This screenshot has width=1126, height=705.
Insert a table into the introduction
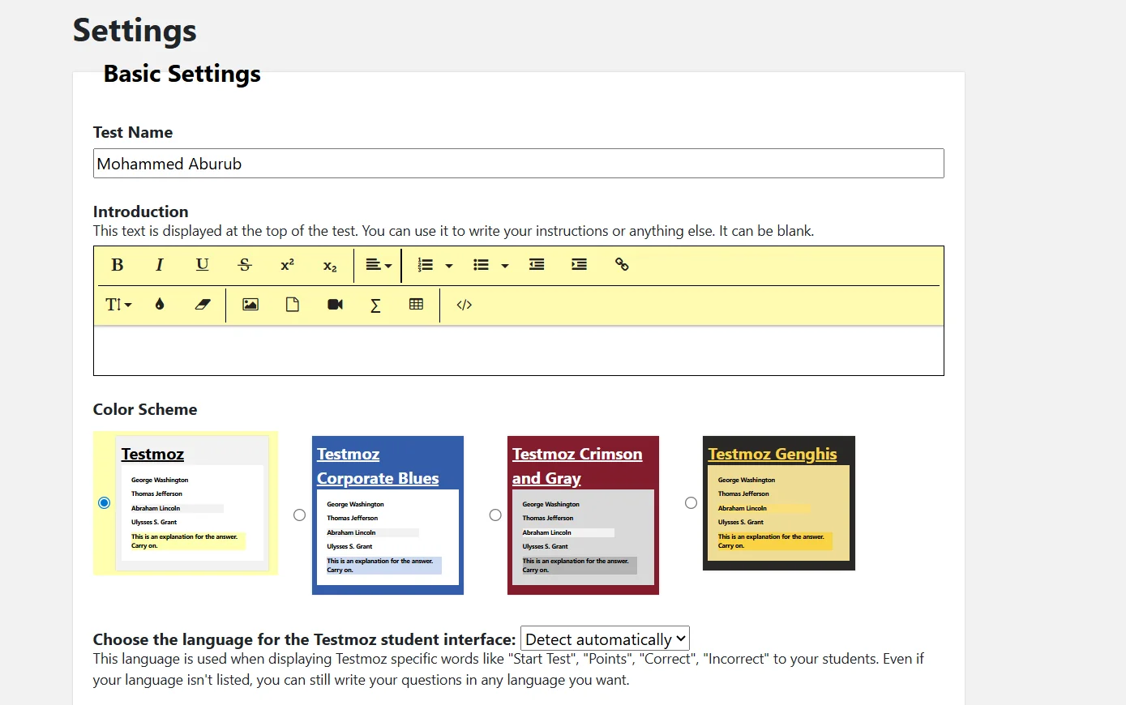(x=416, y=305)
